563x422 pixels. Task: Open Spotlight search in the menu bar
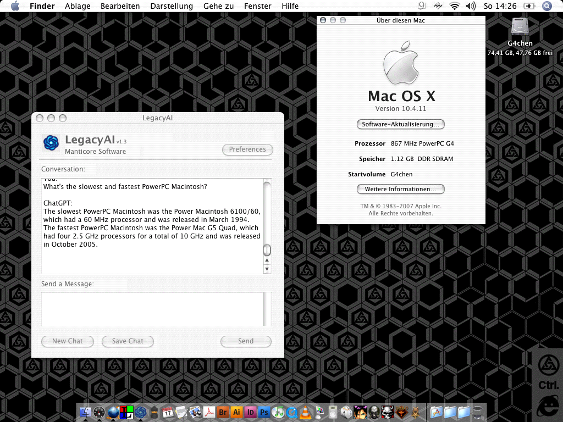[x=547, y=6]
